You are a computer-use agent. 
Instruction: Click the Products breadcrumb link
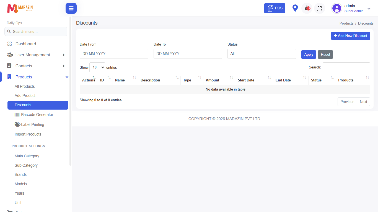point(346,23)
